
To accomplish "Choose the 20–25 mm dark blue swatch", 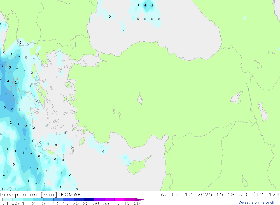I will click(79, 199).
